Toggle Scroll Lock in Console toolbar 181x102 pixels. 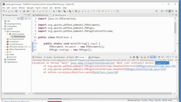tap(145, 57)
